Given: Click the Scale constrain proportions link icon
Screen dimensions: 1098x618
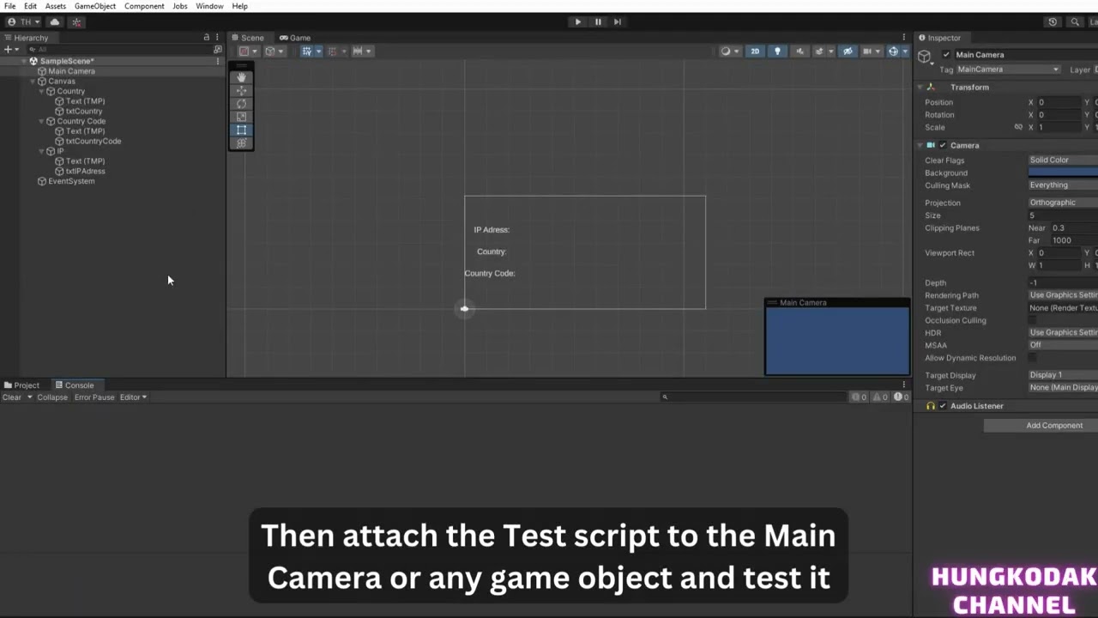Looking at the screenshot, I should tap(1018, 127).
